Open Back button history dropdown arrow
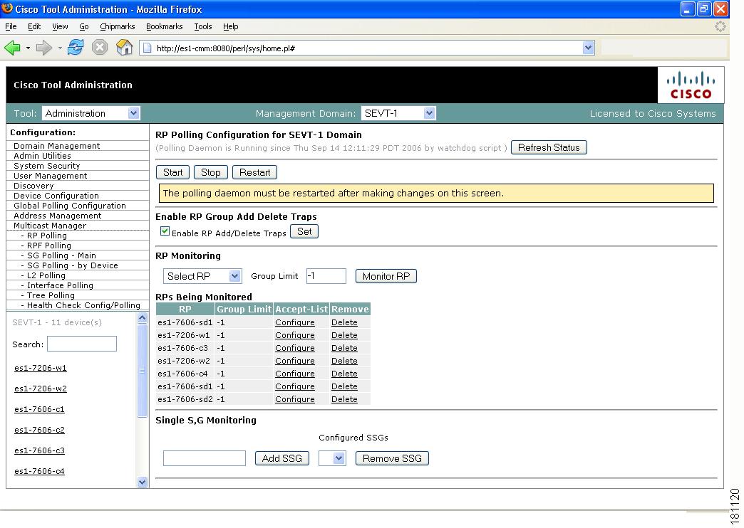This screenshot has width=744, height=528. [28, 48]
